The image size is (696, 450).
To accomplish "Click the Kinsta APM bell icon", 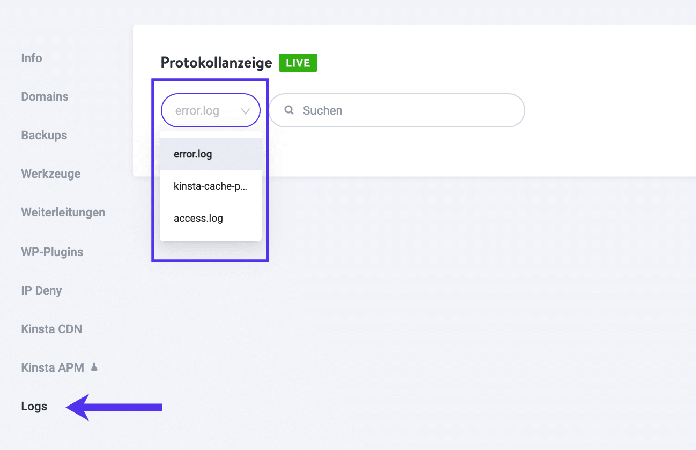I will [x=94, y=366].
